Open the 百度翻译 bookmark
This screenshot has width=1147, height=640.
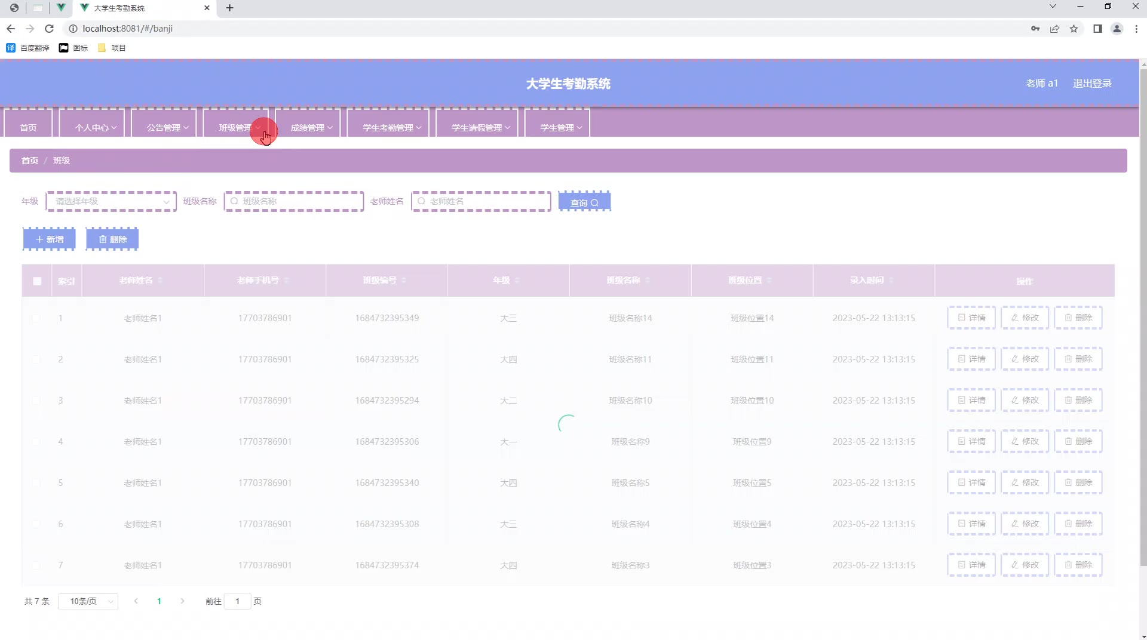tap(28, 48)
